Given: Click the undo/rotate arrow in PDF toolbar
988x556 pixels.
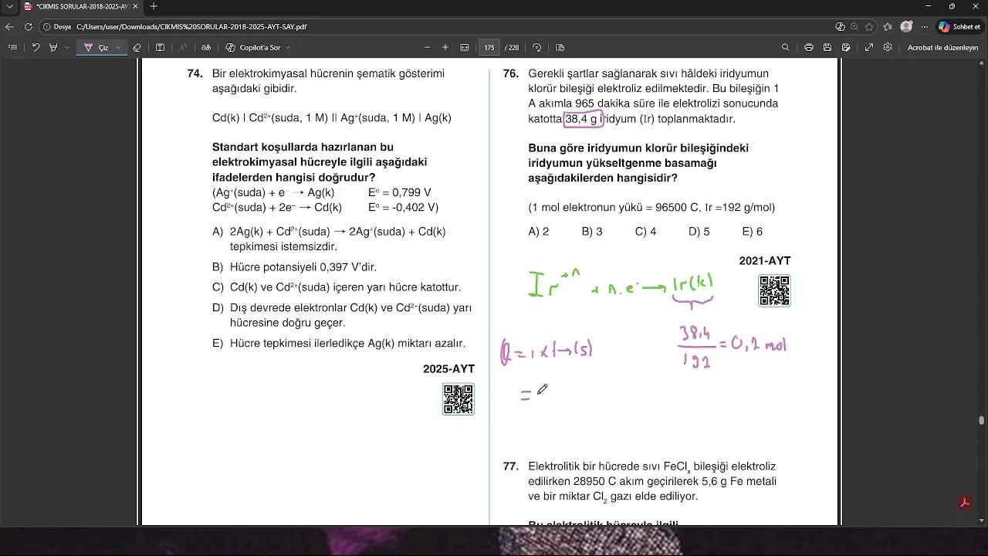Looking at the screenshot, I should (x=36, y=47).
